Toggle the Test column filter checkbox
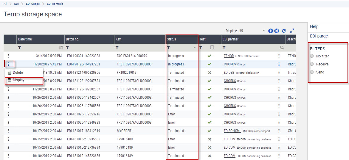Viewport: 349px width, 160px height. coord(212,48)
